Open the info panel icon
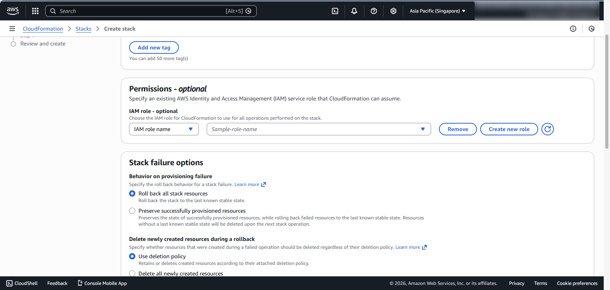Screen dimensions: 610x290 (573, 29)
